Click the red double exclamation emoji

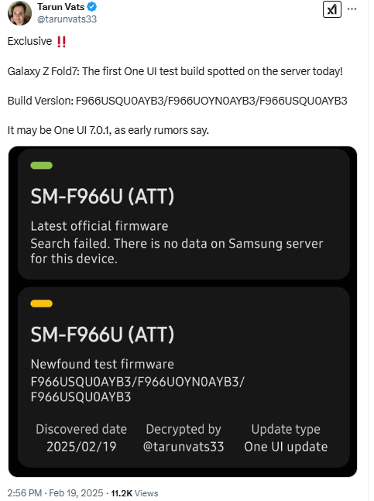tap(61, 42)
